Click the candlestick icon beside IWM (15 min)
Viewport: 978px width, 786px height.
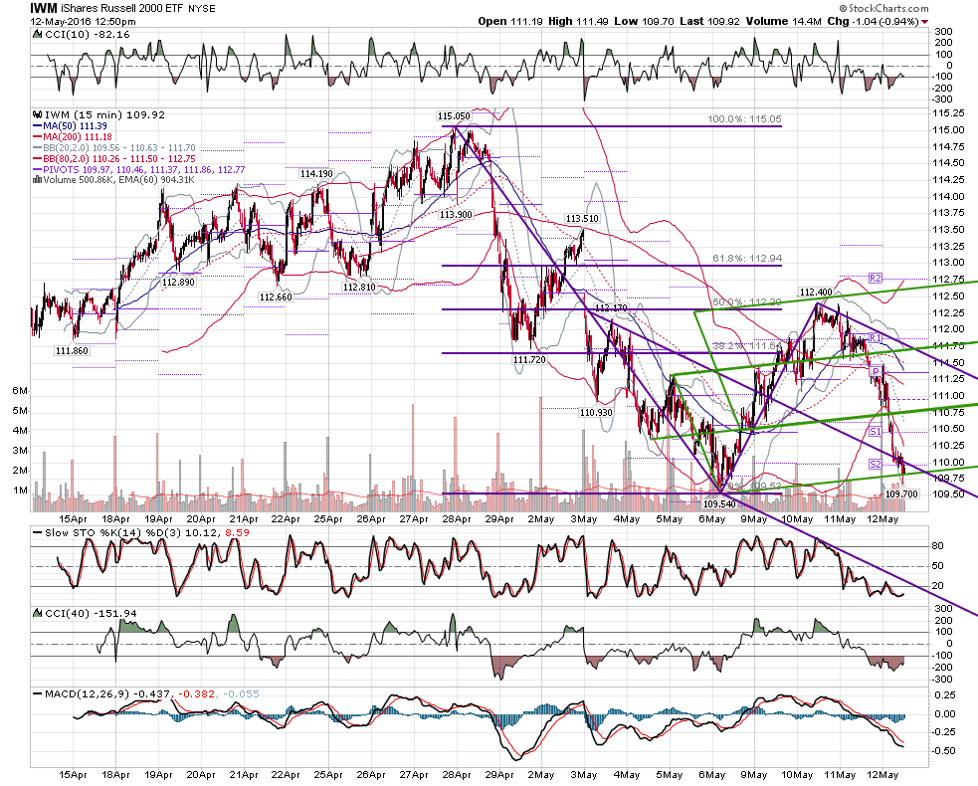click(x=37, y=114)
